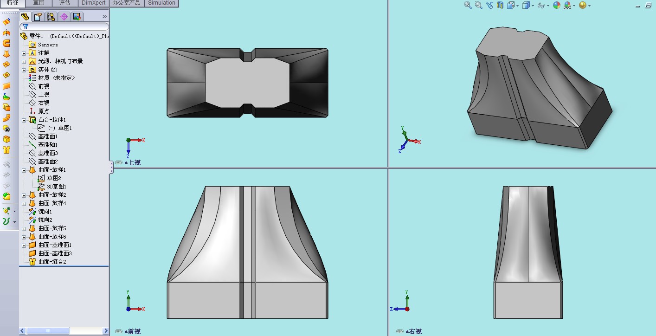Viewport: 656px width, 336px height.
Task: Click the Delete Face tool icon
Action: coord(6,129)
